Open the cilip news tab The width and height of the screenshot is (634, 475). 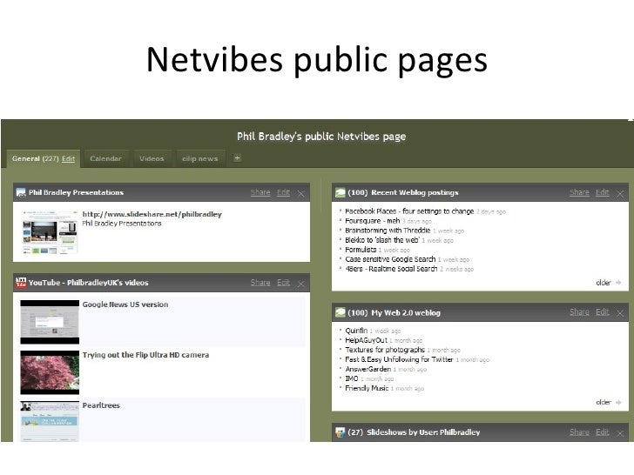point(199,158)
